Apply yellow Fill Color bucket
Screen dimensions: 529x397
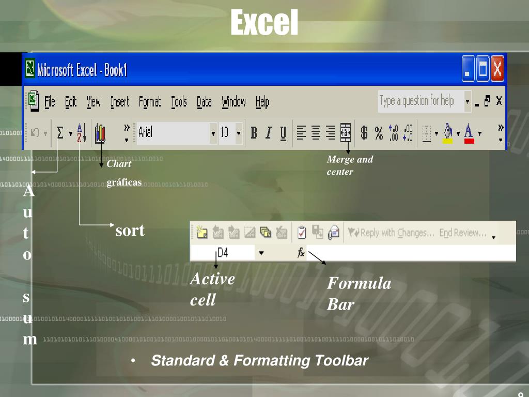point(448,133)
